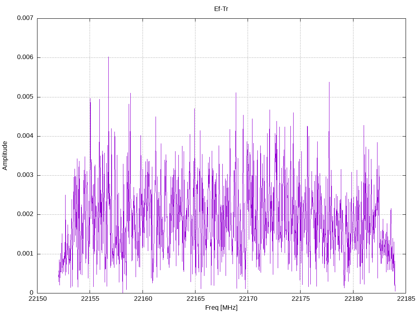Click the x-axis tick label 22160
The width and height of the screenshot is (417, 313).
[x=143, y=299]
